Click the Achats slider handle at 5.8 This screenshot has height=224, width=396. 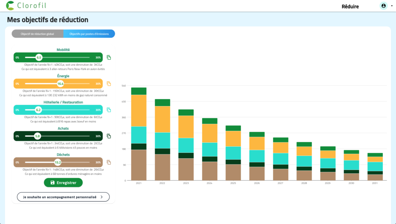(38, 136)
